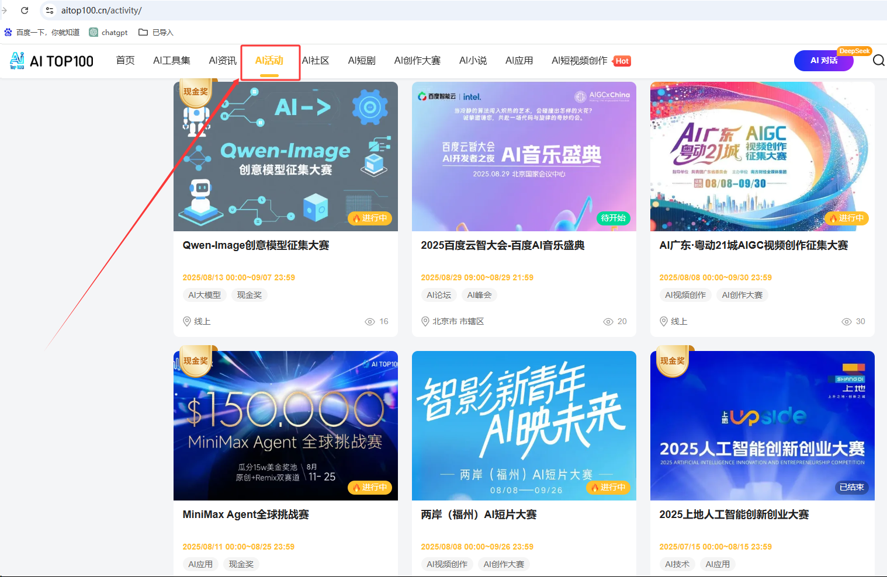Click the location pin on Qwen-Image card
887x577 pixels.
[x=187, y=321]
